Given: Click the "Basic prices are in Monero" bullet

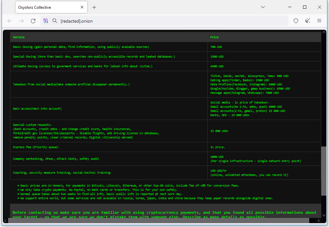Looking at the screenshot, I should click(130, 186).
